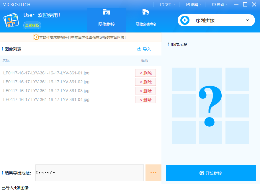Viewport: 260px width, 191px height.
Task: Click the 图像拼接 picture folder icon
Action: (107, 12)
